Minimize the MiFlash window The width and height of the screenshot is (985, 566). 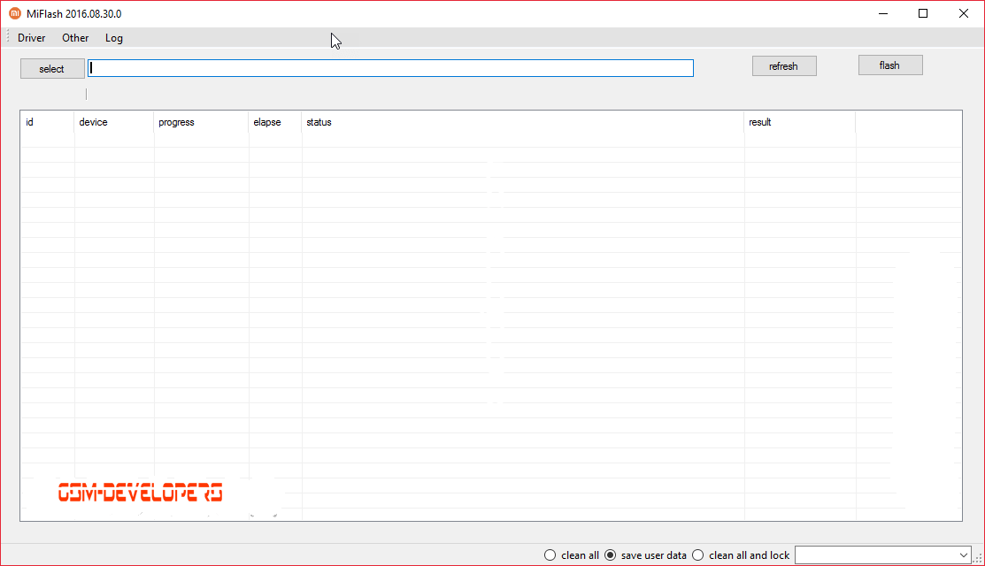883,13
